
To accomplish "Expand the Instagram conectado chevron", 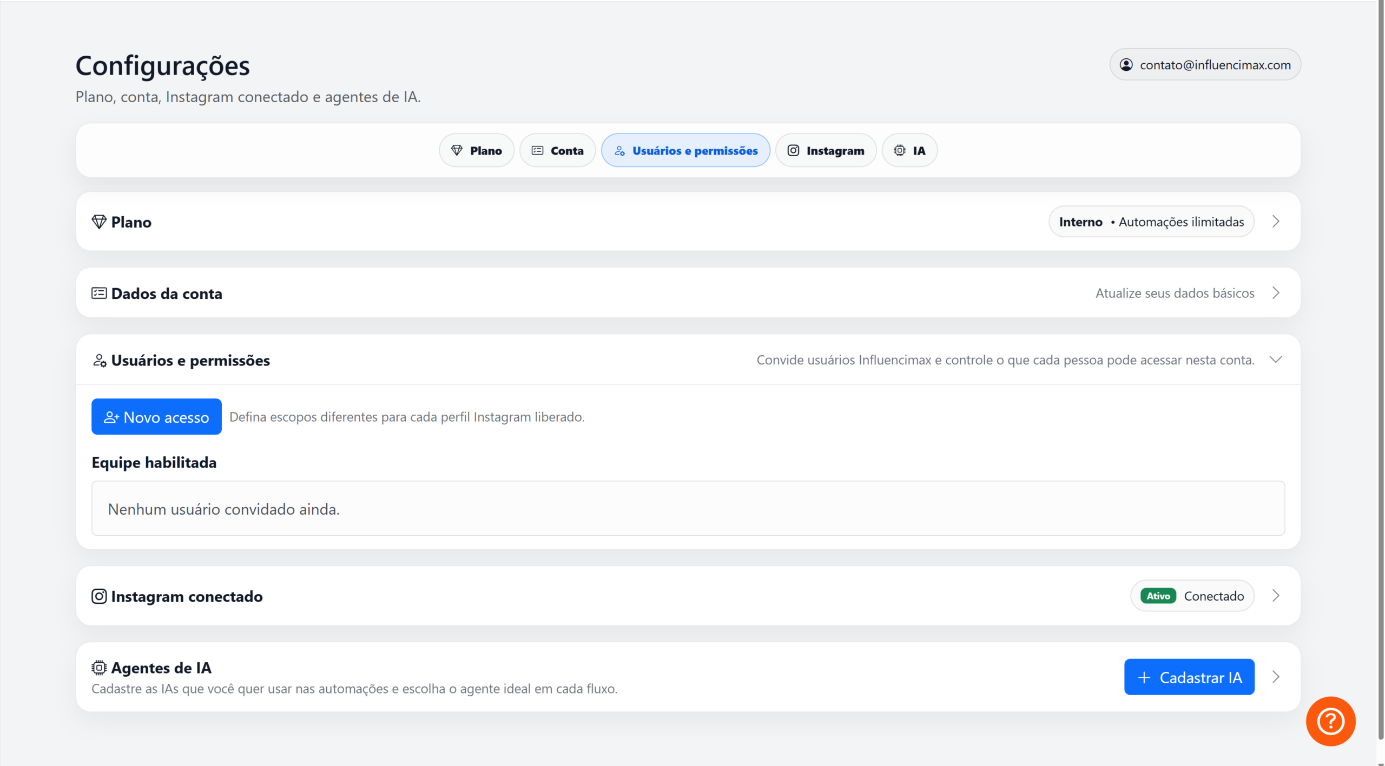I will [x=1276, y=596].
